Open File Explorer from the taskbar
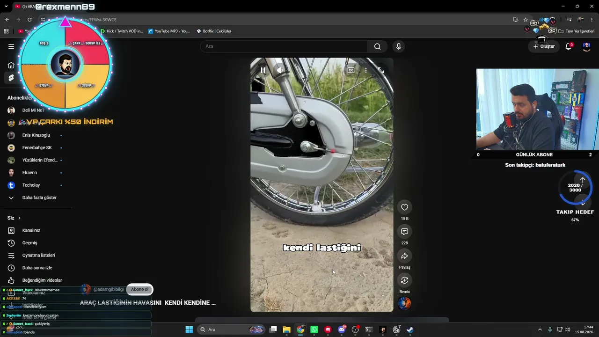This screenshot has width=599, height=337. click(287, 330)
